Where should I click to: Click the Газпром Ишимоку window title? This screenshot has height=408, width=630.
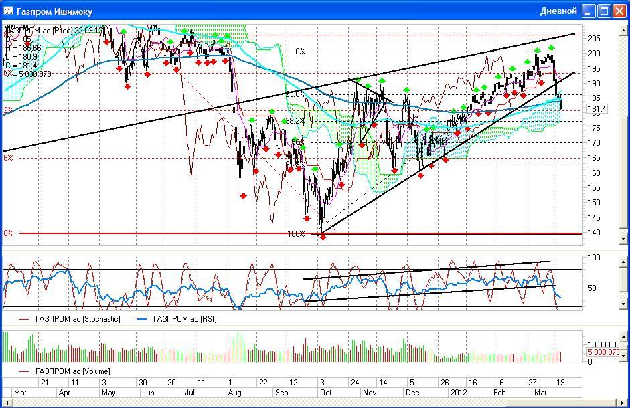point(55,11)
